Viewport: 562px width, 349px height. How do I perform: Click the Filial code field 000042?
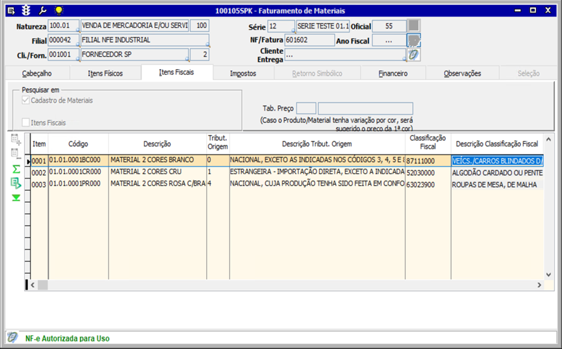point(63,40)
